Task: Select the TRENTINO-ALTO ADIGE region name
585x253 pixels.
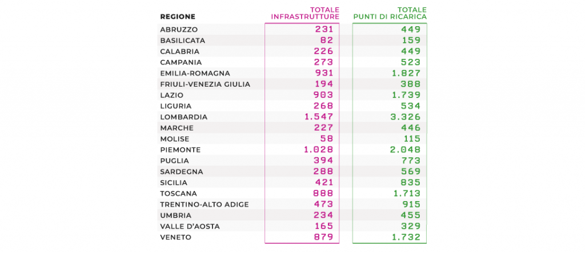Action: pos(205,205)
